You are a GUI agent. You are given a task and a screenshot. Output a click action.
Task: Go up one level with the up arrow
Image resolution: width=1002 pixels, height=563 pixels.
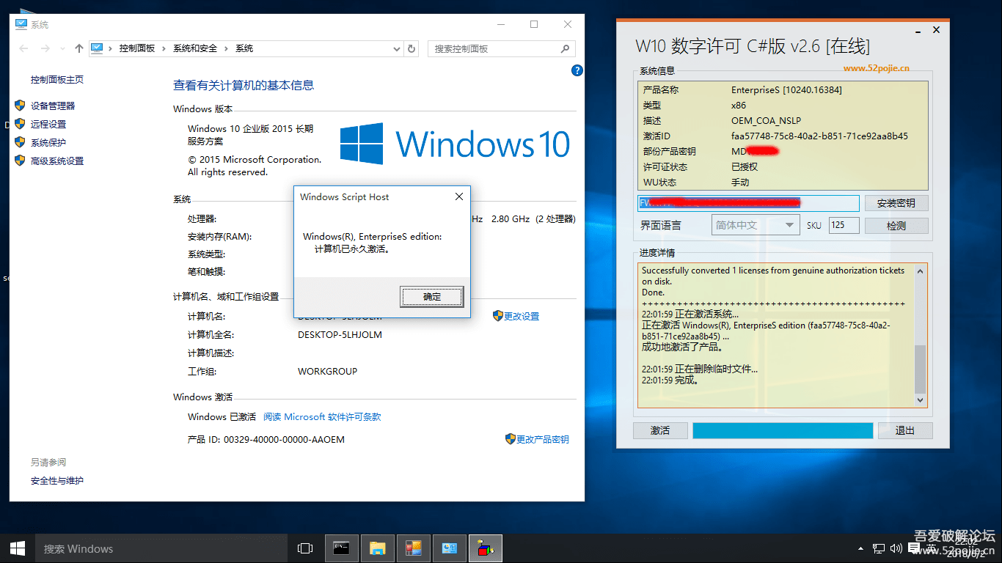79,48
